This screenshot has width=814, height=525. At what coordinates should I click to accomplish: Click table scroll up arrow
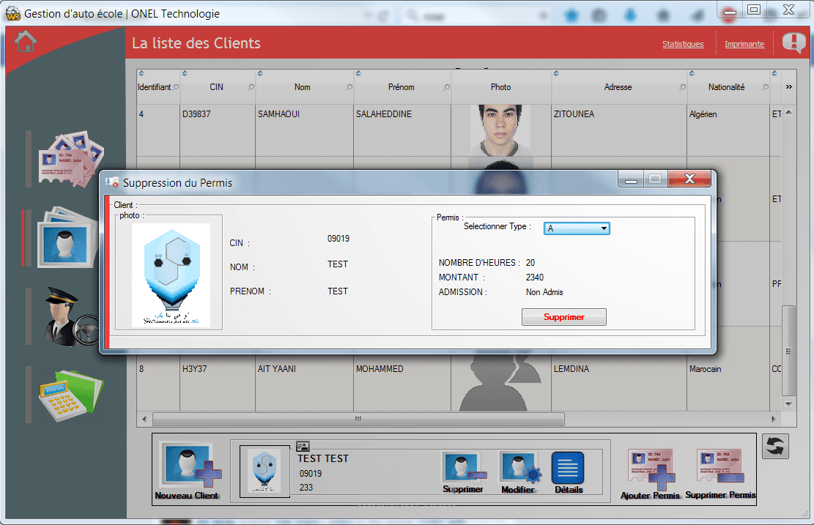pyautogui.click(x=788, y=112)
